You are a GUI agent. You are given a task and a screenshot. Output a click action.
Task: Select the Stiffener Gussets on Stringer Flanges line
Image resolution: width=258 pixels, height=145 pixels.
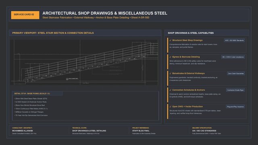pos(29,112)
